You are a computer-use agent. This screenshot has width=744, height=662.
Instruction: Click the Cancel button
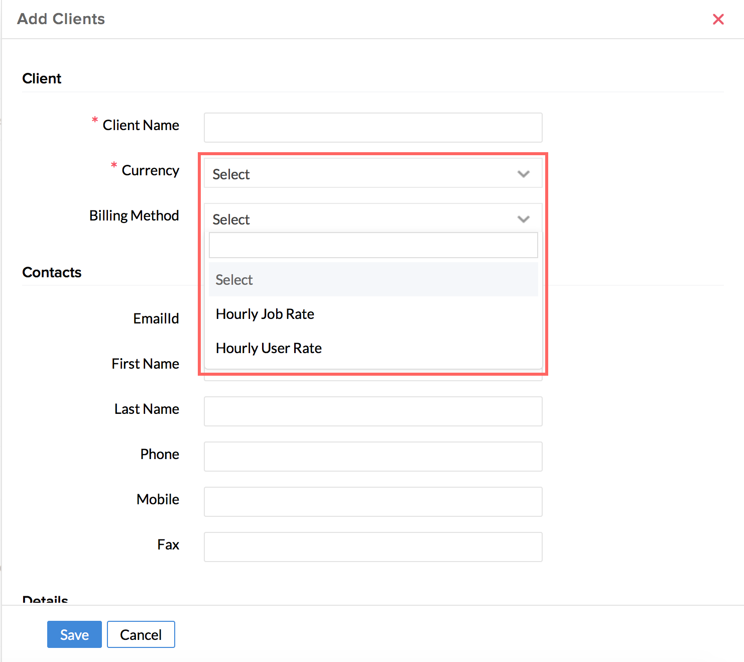pyautogui.click(x=141, y=634)
